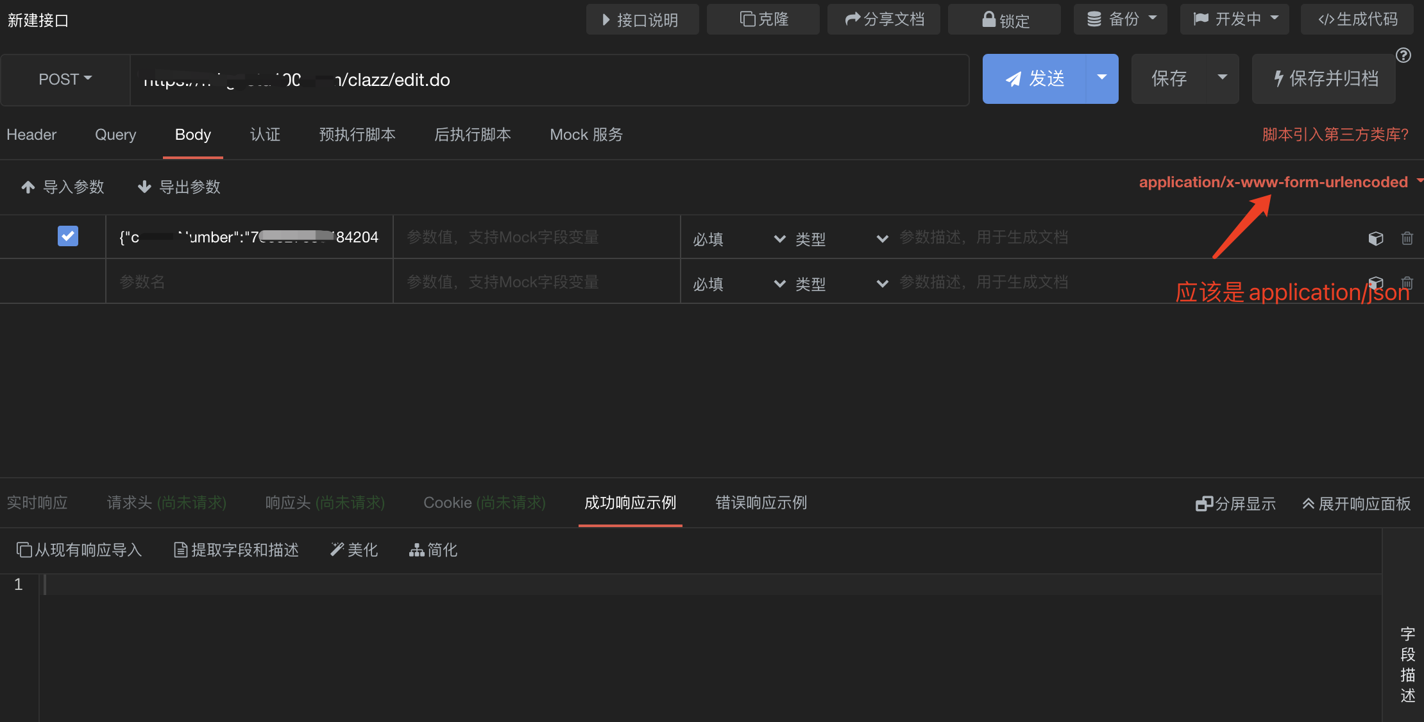This screenshot has width=1424, height=722.
Task: Uncheck the first parameter row checkbox
Action: 68,236
